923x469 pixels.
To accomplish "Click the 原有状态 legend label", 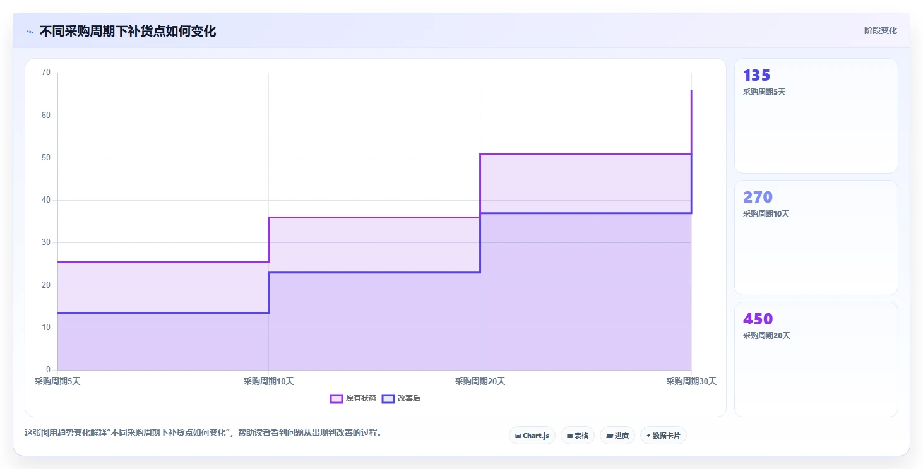I will pos(360,398).
